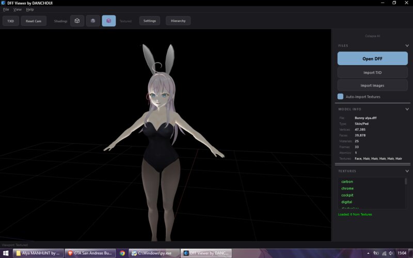Click the 47,385 vertices value
The height and width of the screenshot is (258, 413).
tap(360, 130)
